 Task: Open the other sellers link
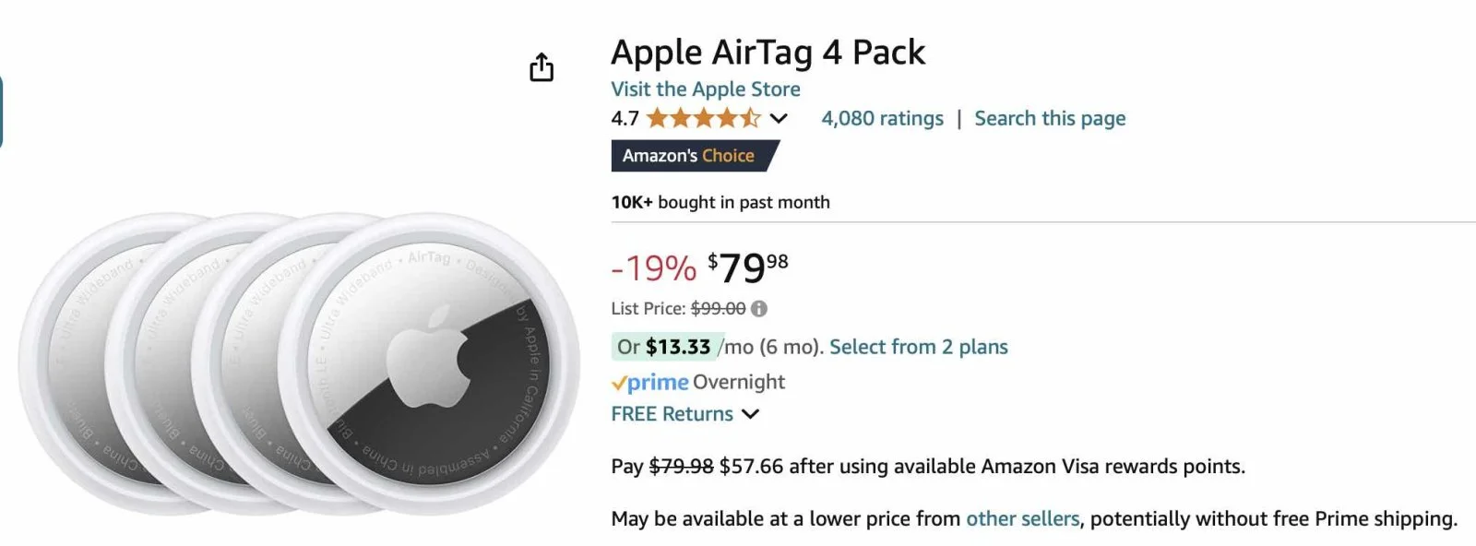1023,518
